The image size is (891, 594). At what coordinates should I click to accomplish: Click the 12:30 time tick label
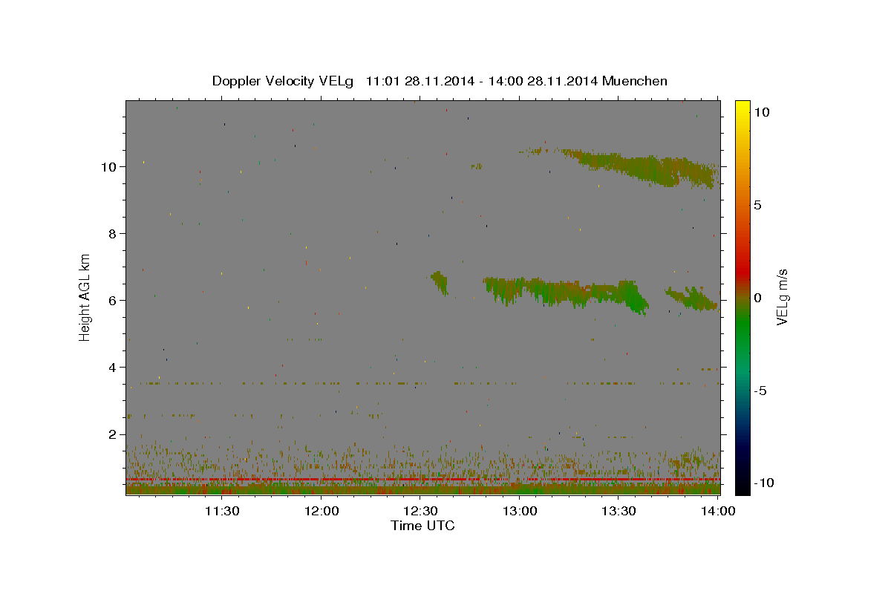420,511
